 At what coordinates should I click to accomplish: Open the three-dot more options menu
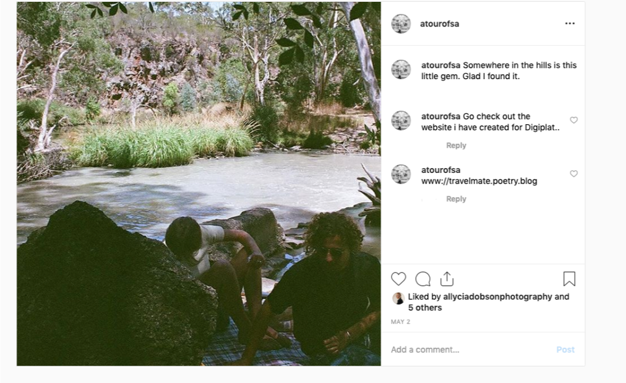click(x=570, y=23)
